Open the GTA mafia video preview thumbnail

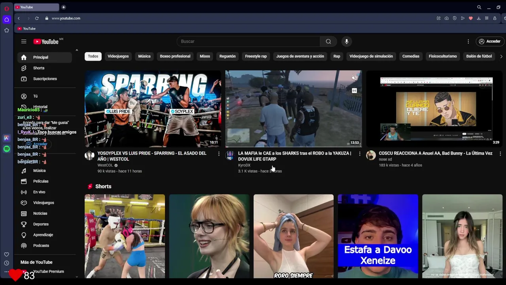click(293, 109)
